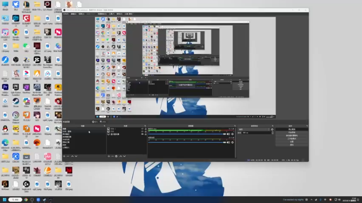Toggle lock on second source
This screenshot has width=362, height=203.
[x=145, y=131]
